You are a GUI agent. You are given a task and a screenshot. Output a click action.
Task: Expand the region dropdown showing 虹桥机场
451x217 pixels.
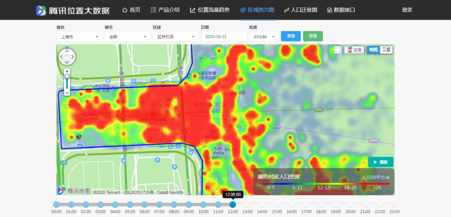click(176, 37)
